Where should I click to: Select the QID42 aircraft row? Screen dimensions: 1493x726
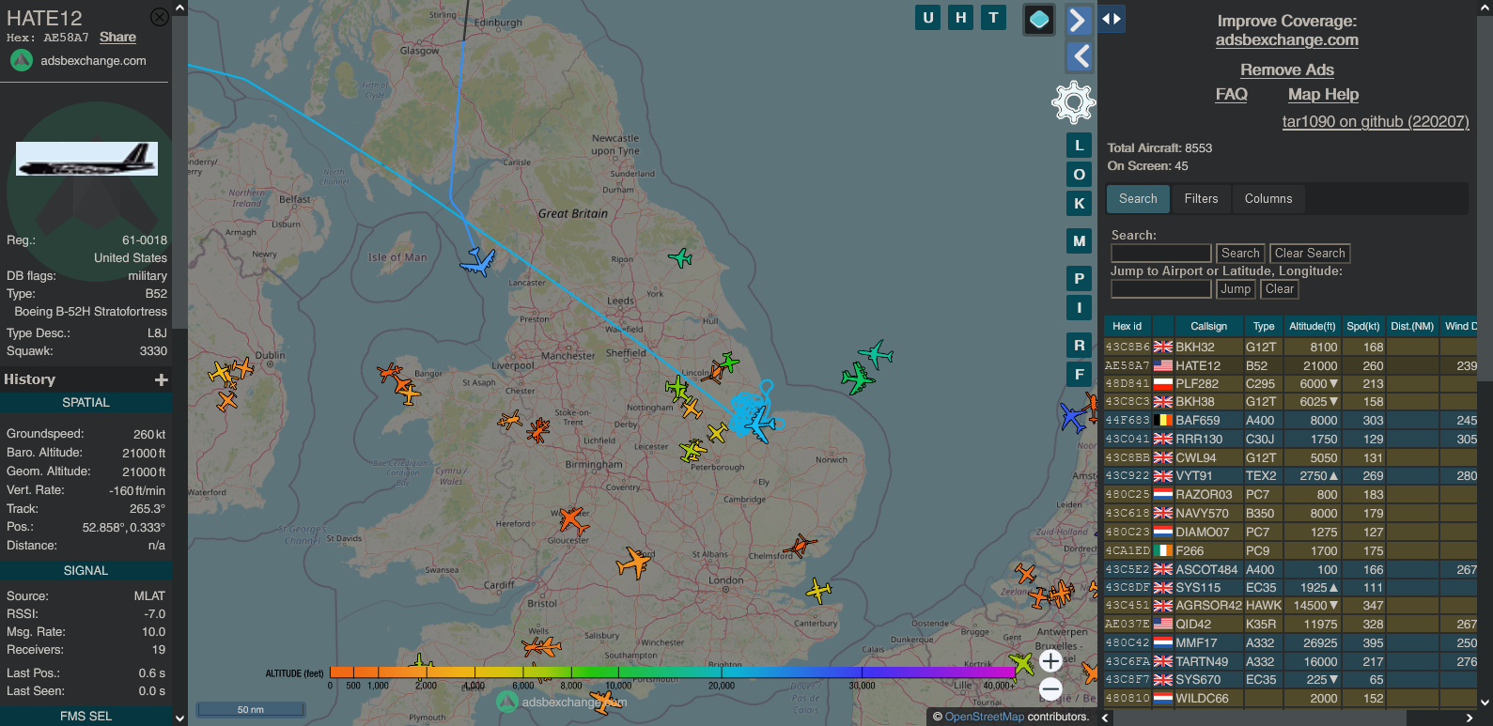(x=1291, y=625)
